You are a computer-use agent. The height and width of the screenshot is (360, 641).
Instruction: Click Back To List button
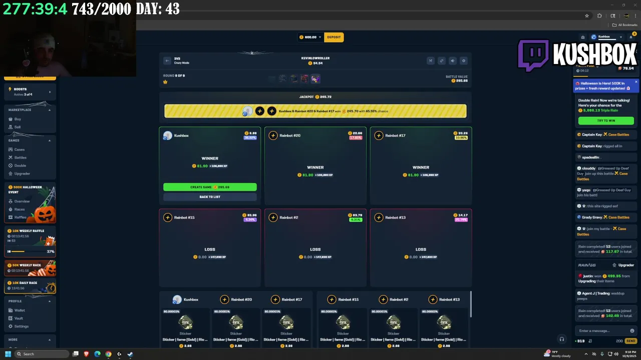[x=210, y=196]
